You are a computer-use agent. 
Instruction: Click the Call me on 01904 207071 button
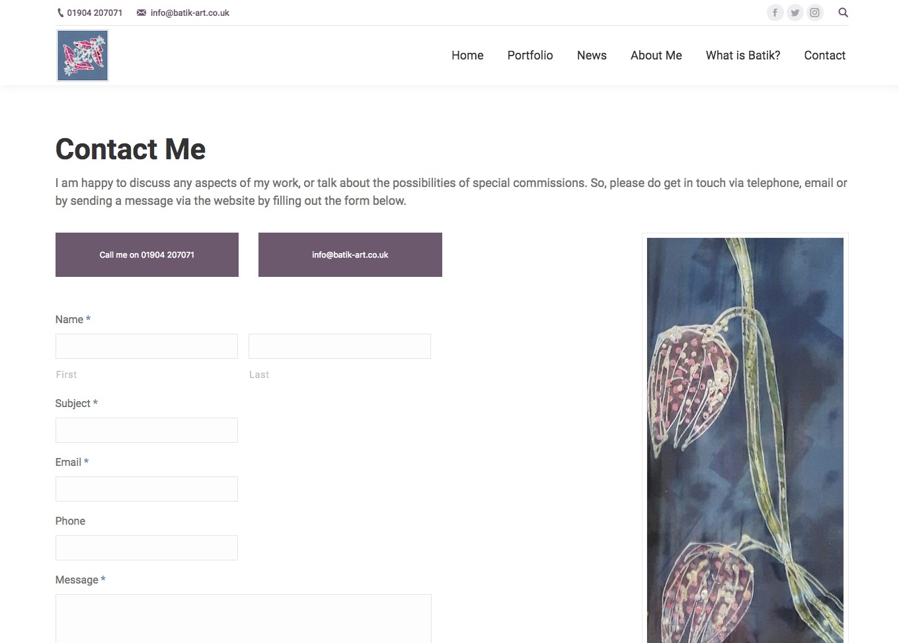click(x=147, y=254)
